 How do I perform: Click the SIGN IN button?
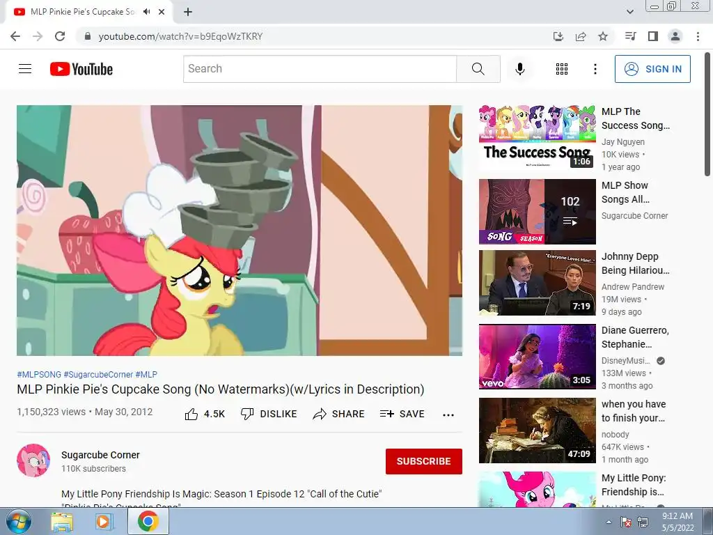[x=652, y=69]
